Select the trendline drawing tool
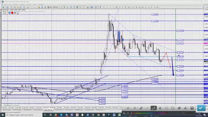The image size is (208, 117). pos(113,7)
